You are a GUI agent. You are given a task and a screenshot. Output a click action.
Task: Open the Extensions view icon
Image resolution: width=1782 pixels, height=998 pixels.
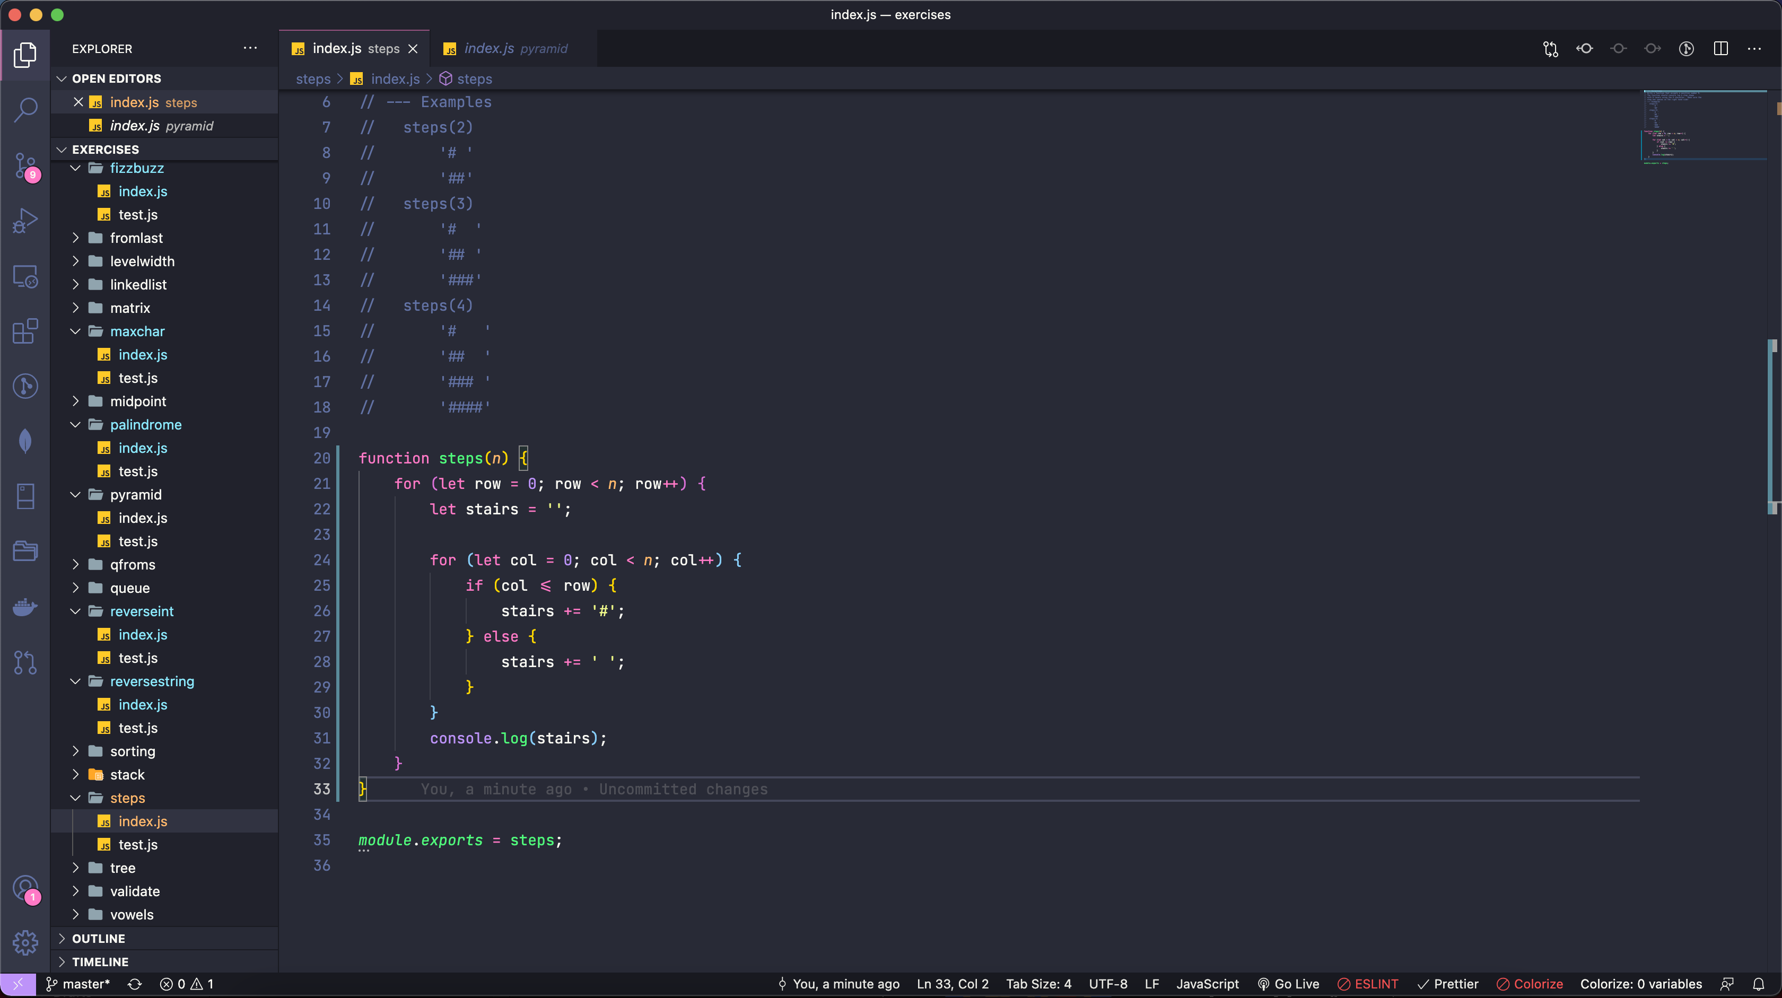(x=25, y=330)
